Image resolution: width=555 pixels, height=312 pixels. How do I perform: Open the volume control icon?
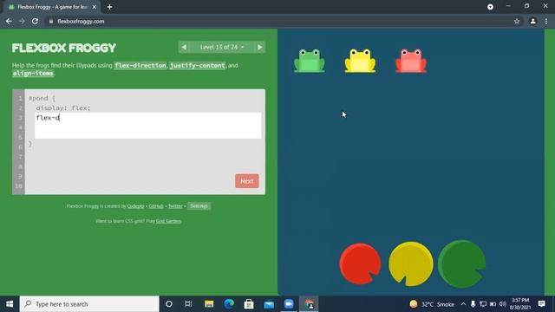tap(503, 304)
